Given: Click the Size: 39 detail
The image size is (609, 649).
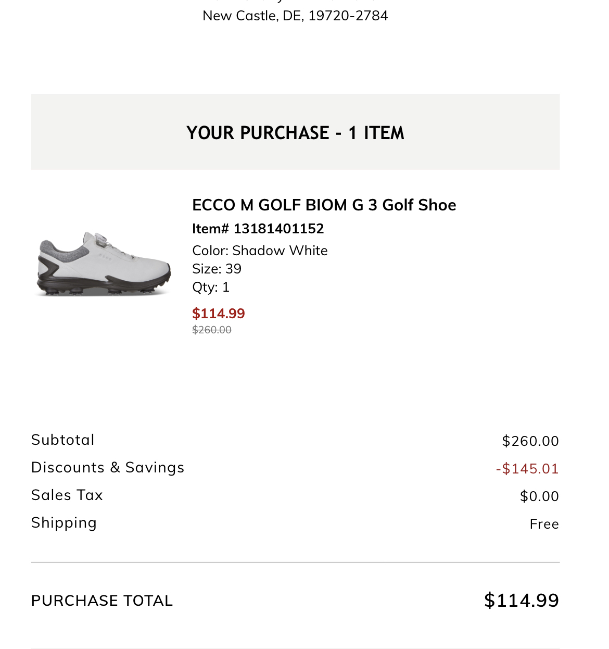Looking at the screenshot, I should [217, 269].
